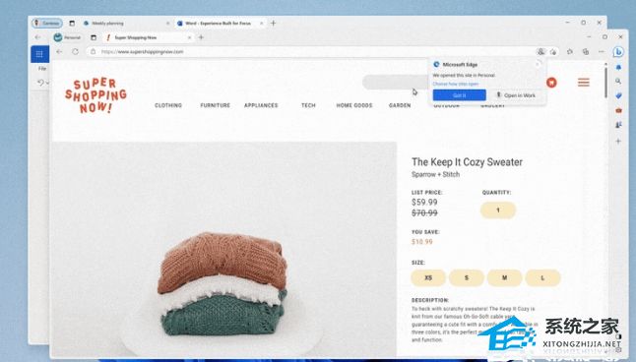Open the Contoso profile button in back window
The height and width of the screenshot is (362, 636).
47,23
